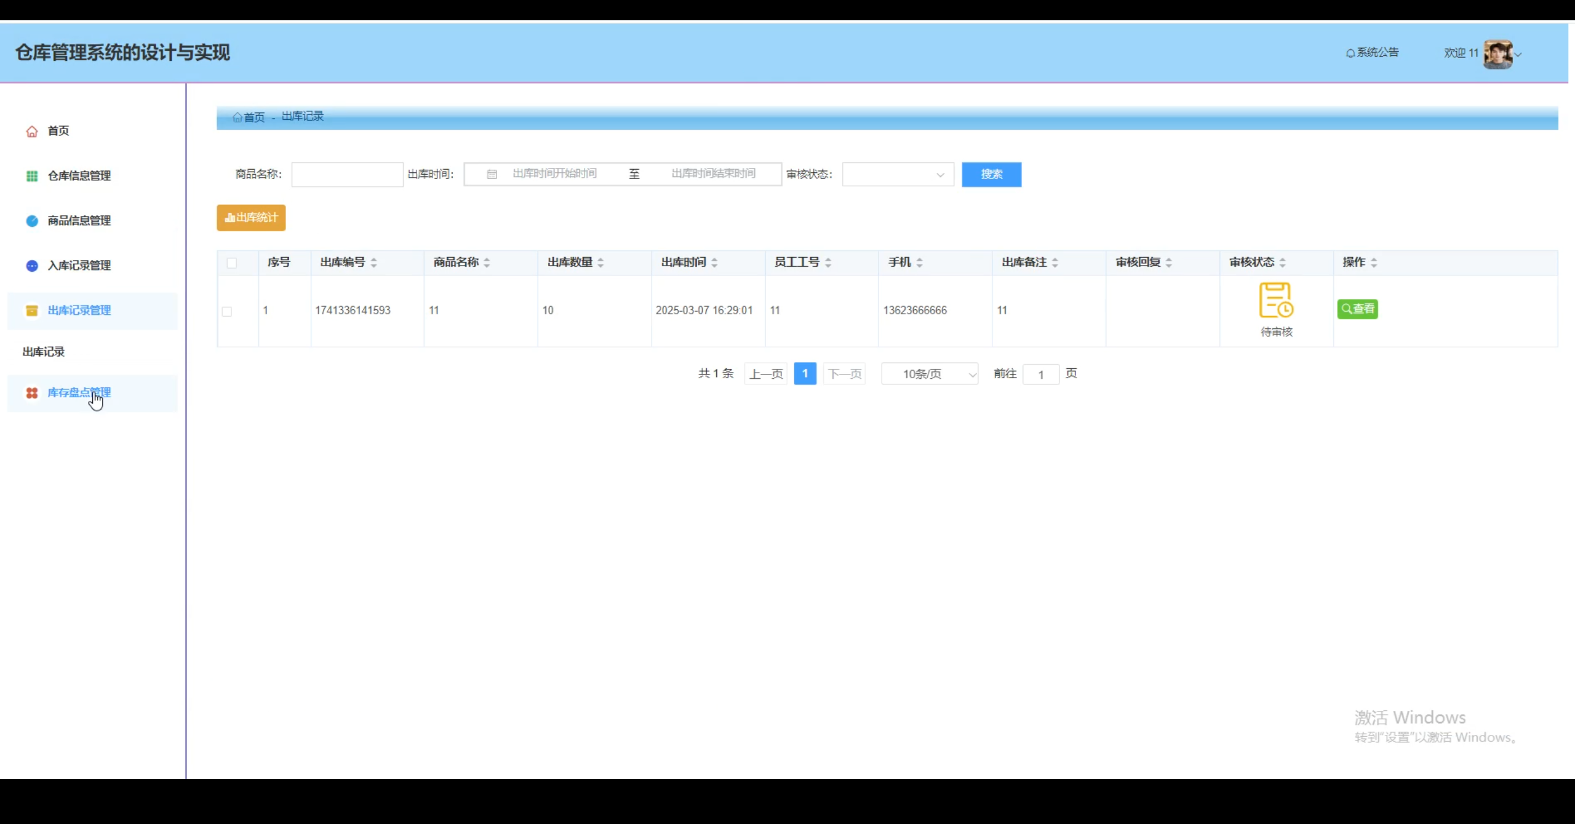This screenshot has height=824, width=1575.
Task: Click the 商品信息管理 globe icon
Action: pyautogui.click(x=32, y=221)
